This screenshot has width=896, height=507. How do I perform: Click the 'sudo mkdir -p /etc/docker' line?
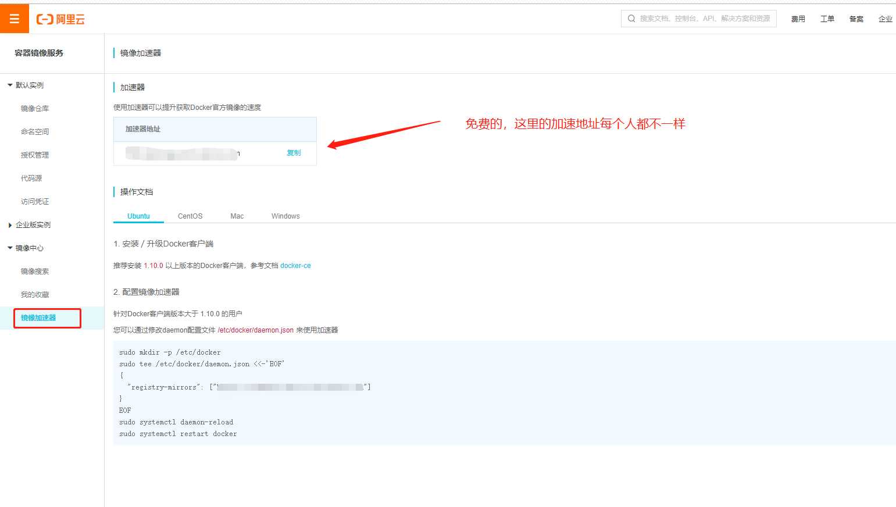click(x=170, y=352)
